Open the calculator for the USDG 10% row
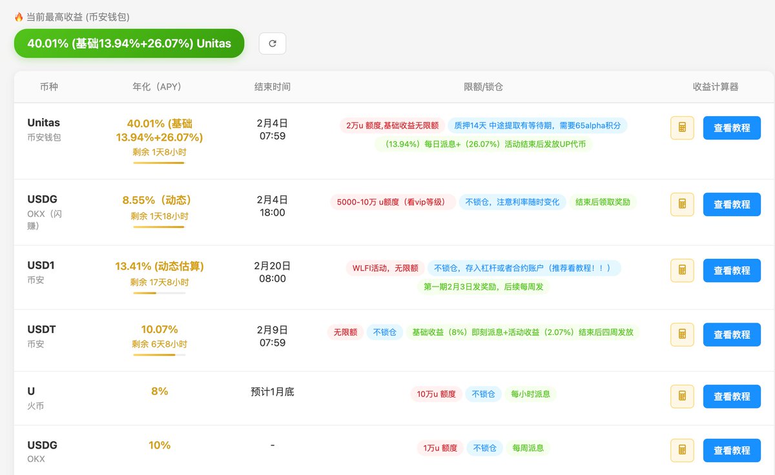775x475 pixels. point(682,450)
